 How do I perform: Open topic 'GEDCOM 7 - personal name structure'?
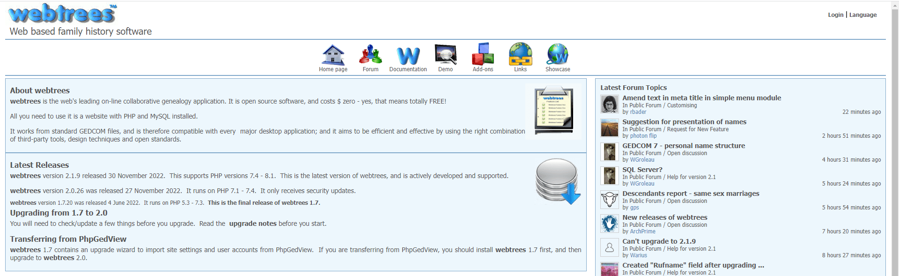click(684, 146)
